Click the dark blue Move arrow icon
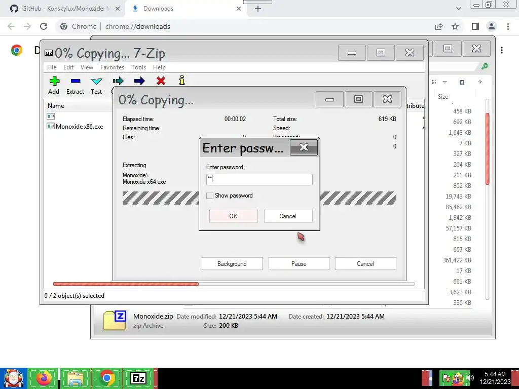Screen dimensions: 519x389 [x=139, y=81]
